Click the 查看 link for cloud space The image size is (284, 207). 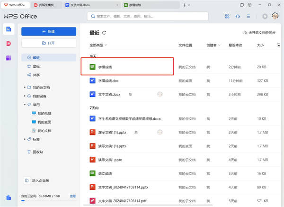click(x=73, y=196)
